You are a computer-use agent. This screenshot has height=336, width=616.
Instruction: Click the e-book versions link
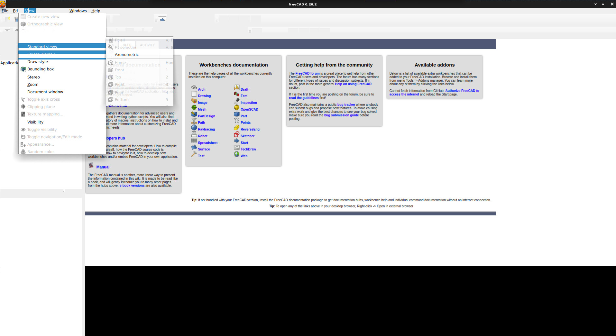132,186
